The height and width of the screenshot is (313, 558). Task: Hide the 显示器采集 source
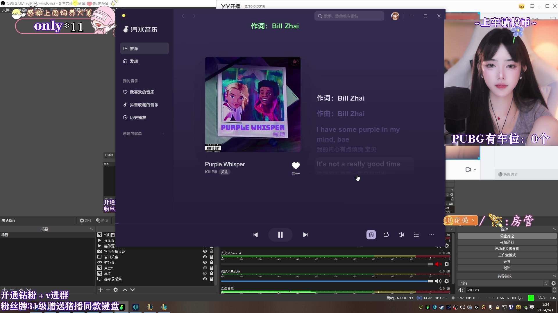click(x=205, y=279)
